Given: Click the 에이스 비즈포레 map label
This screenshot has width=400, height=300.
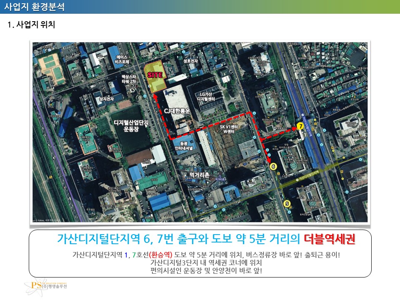Looking at the screenshot, I should pyautogui.click(x=122, y=60).
